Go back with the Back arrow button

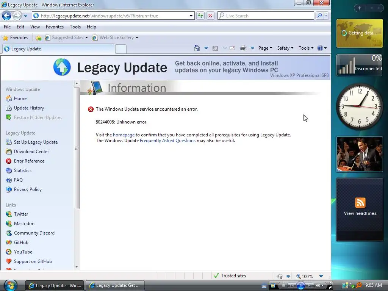click(7, 16)
